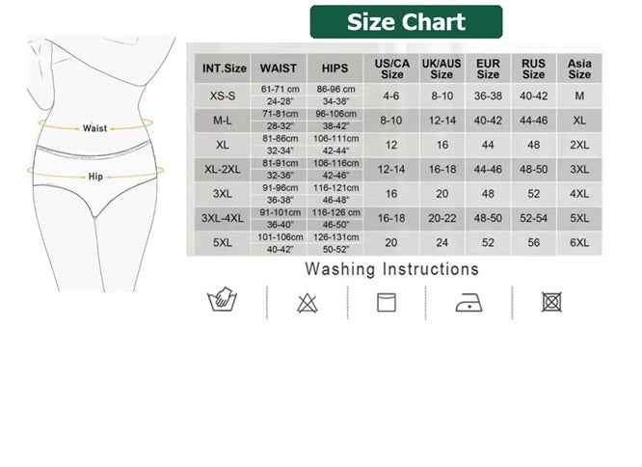Click the do not tumble dry icon
The height and width of the screenshot is (467, 642).
(x=551, y=302)
